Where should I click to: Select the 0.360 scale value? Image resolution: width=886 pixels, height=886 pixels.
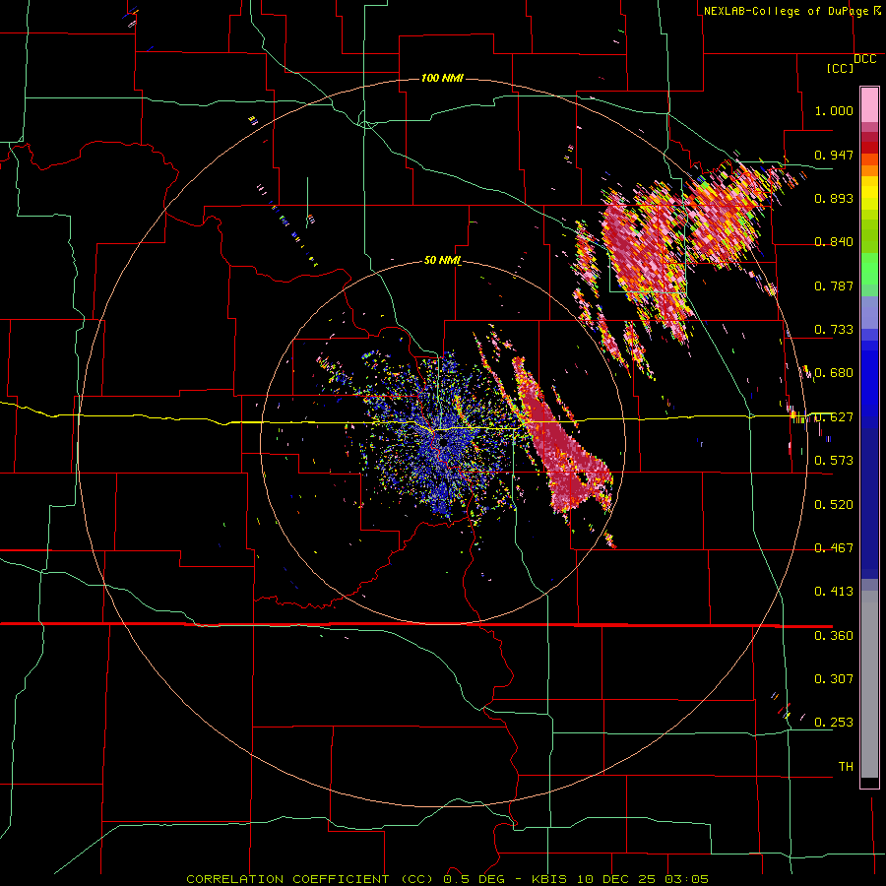(x=834, y=636)
